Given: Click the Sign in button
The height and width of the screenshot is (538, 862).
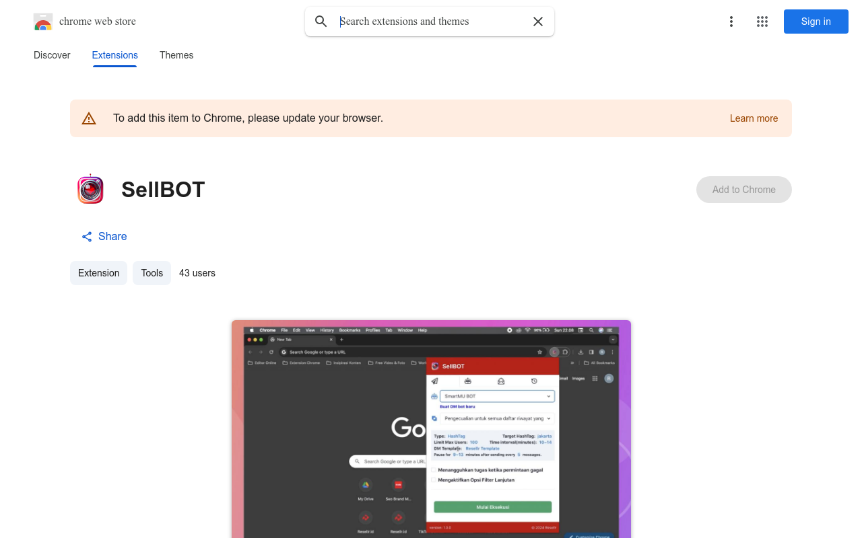Looking at the screenshot, I should (x=816, y=22).
